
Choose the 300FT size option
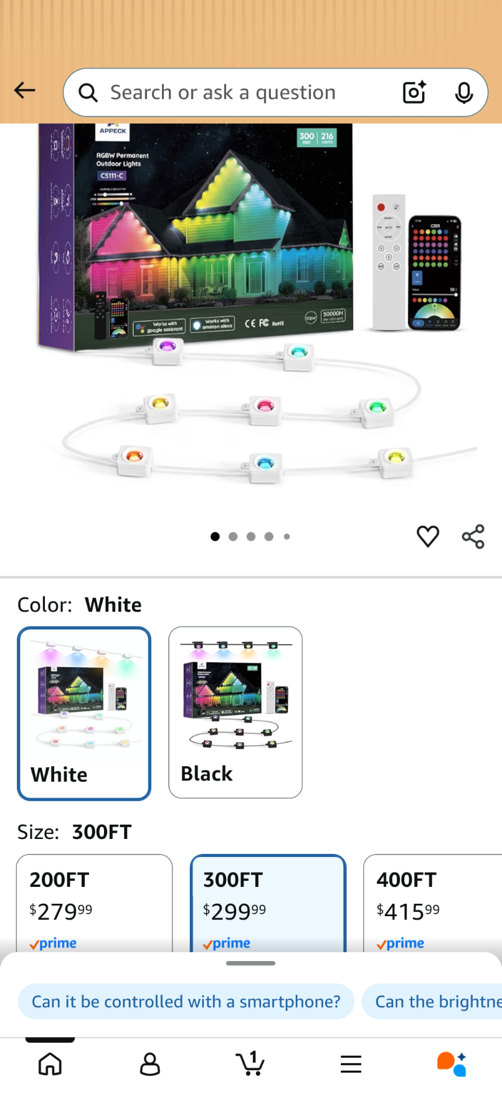click(x=268, y=903)
